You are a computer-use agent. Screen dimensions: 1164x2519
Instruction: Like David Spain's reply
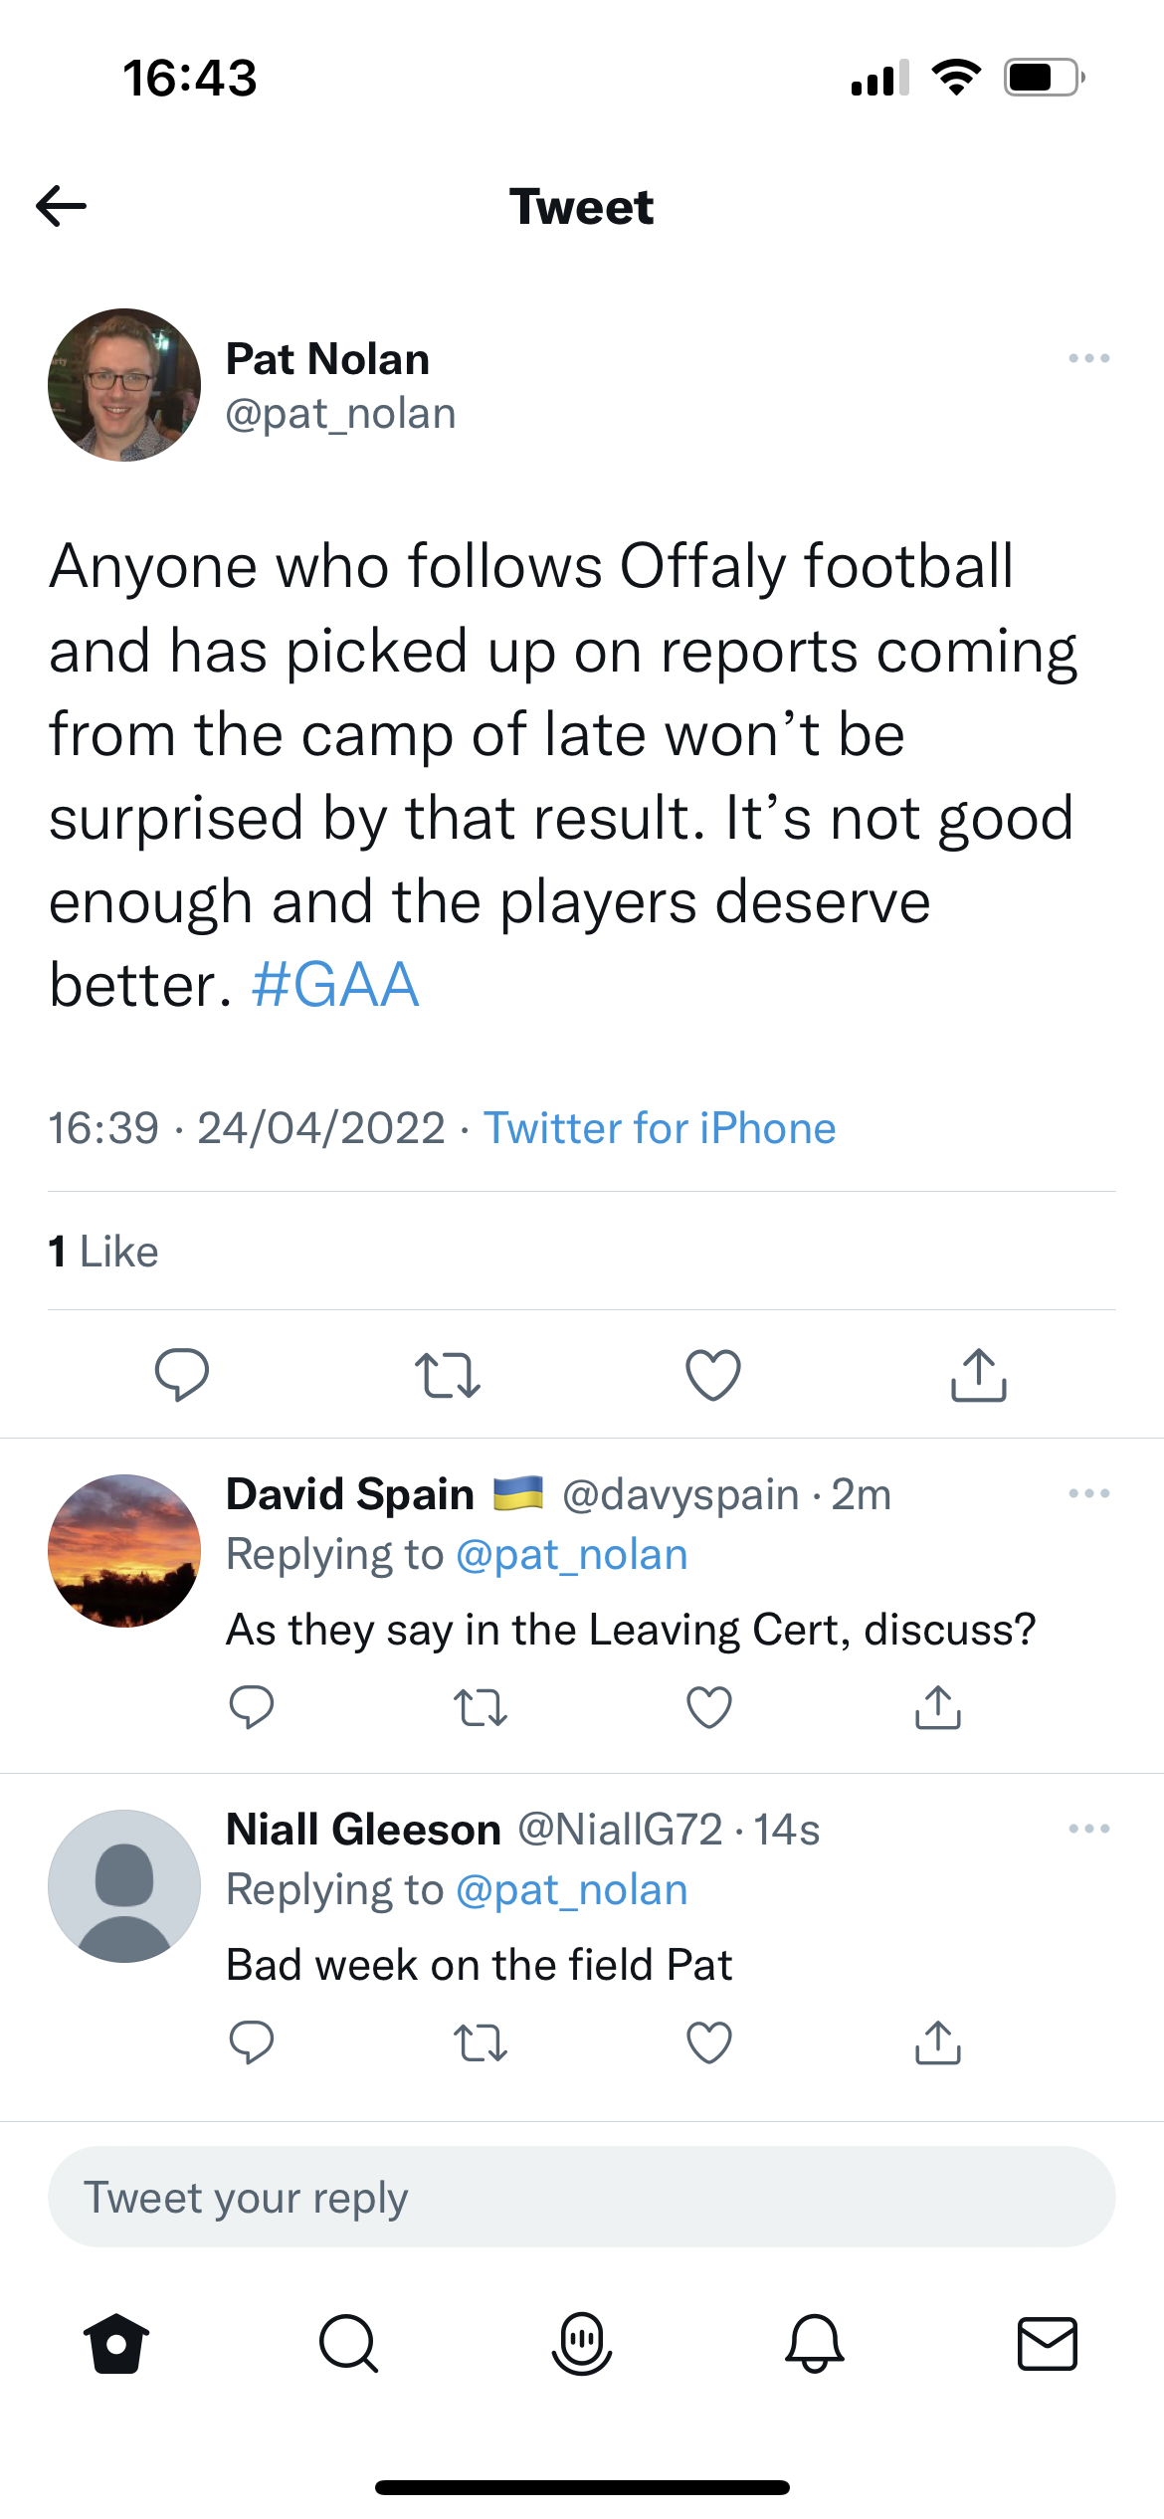(709, 1707)
